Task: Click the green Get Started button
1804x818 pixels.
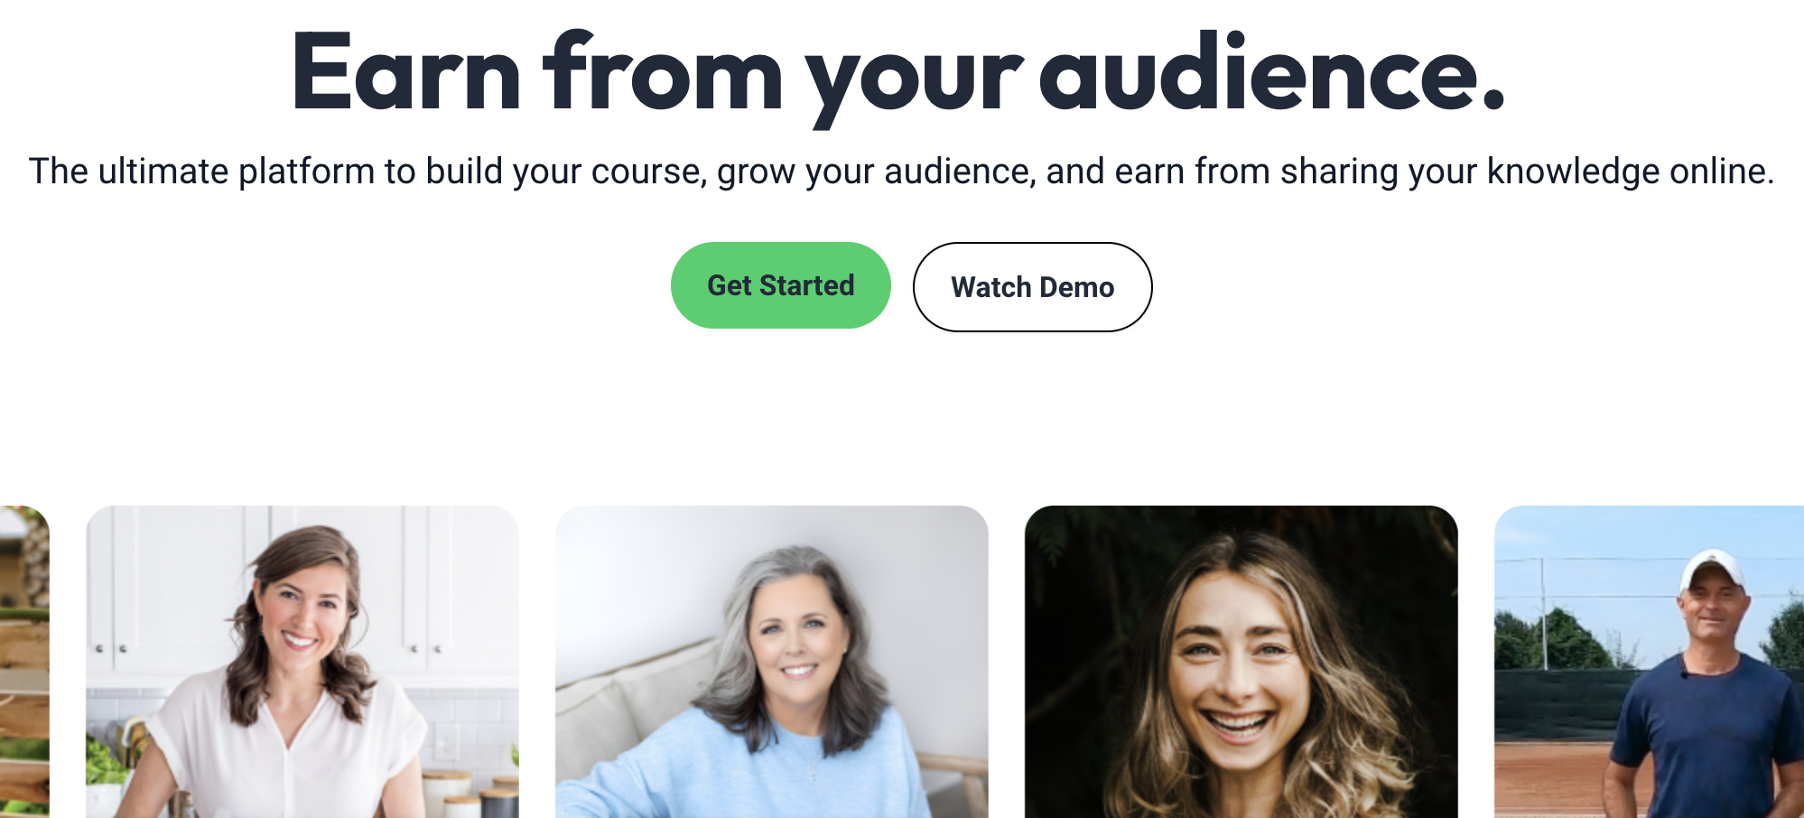Action: tap(780, 285)
